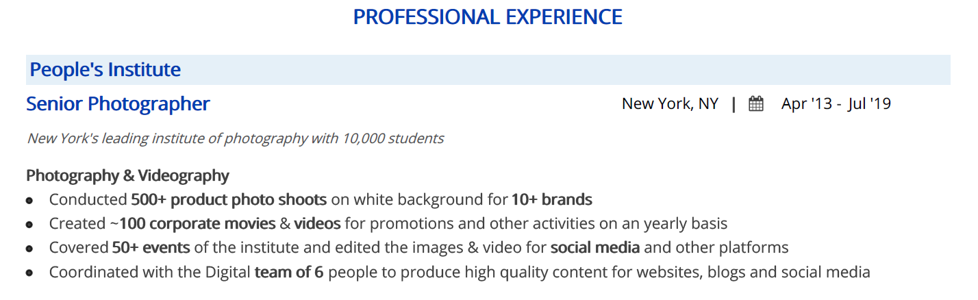Click bold text "~100 corporate movies"
Viewport: 978px width, 300px height.
point(197,224)
